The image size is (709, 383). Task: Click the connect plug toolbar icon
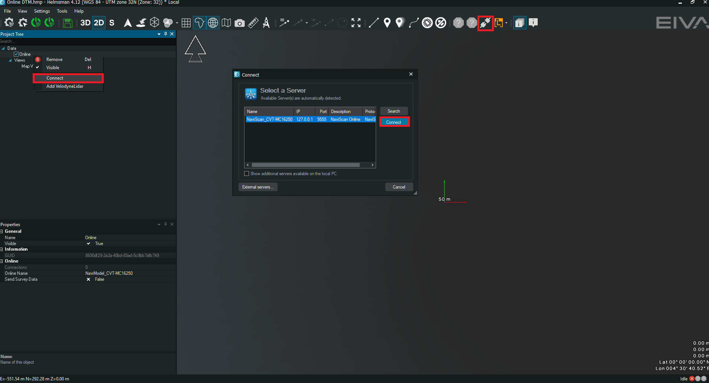click(485, 23)
